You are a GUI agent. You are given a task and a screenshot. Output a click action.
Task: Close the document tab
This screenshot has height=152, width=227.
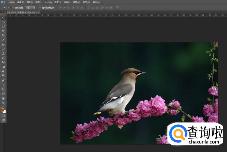pyautogui.click(x=39, y=12)
